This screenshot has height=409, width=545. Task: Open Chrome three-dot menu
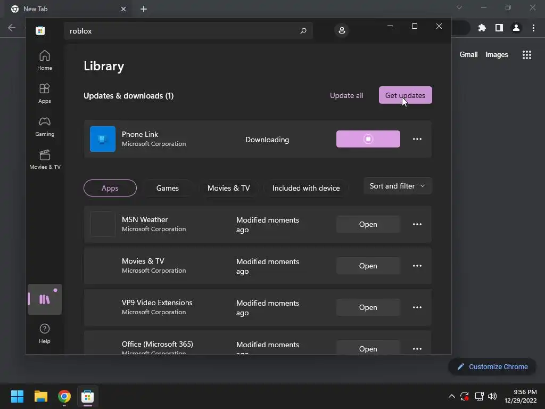point(533,28)
